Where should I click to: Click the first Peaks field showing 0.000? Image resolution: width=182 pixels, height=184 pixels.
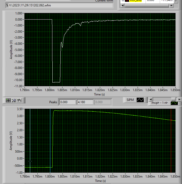point(67,102)
